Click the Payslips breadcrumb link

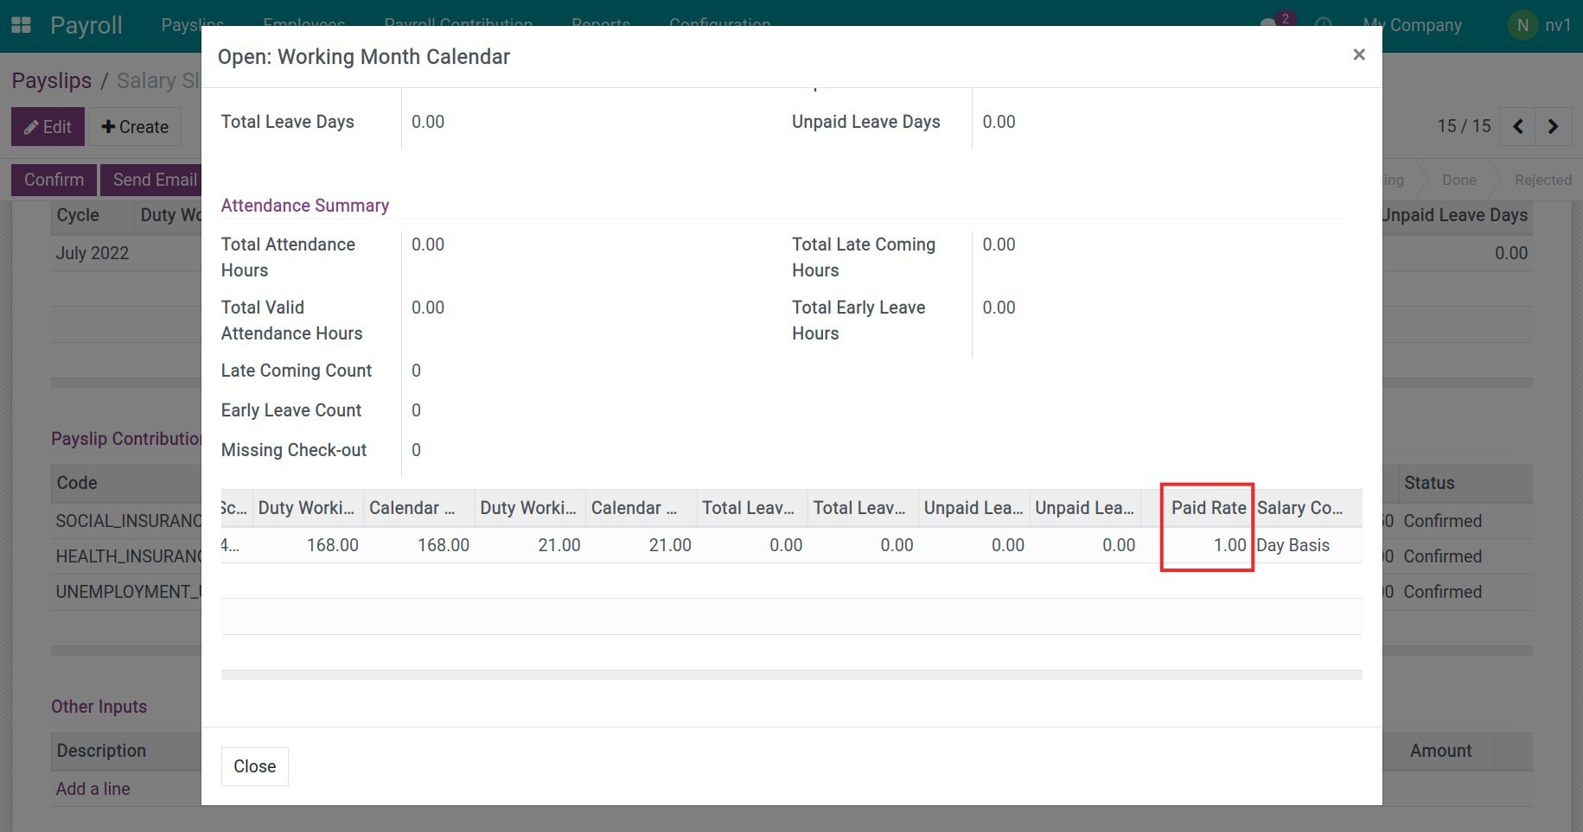[x=52, y=80]
